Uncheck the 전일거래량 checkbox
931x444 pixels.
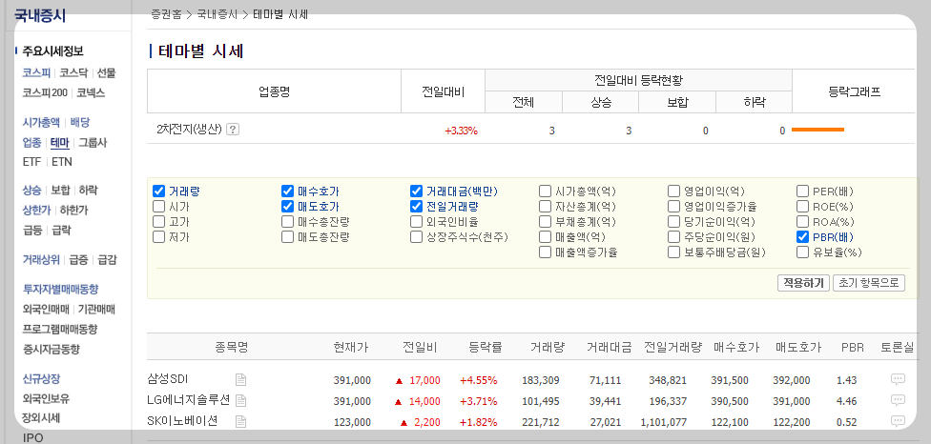coord(416,207)
